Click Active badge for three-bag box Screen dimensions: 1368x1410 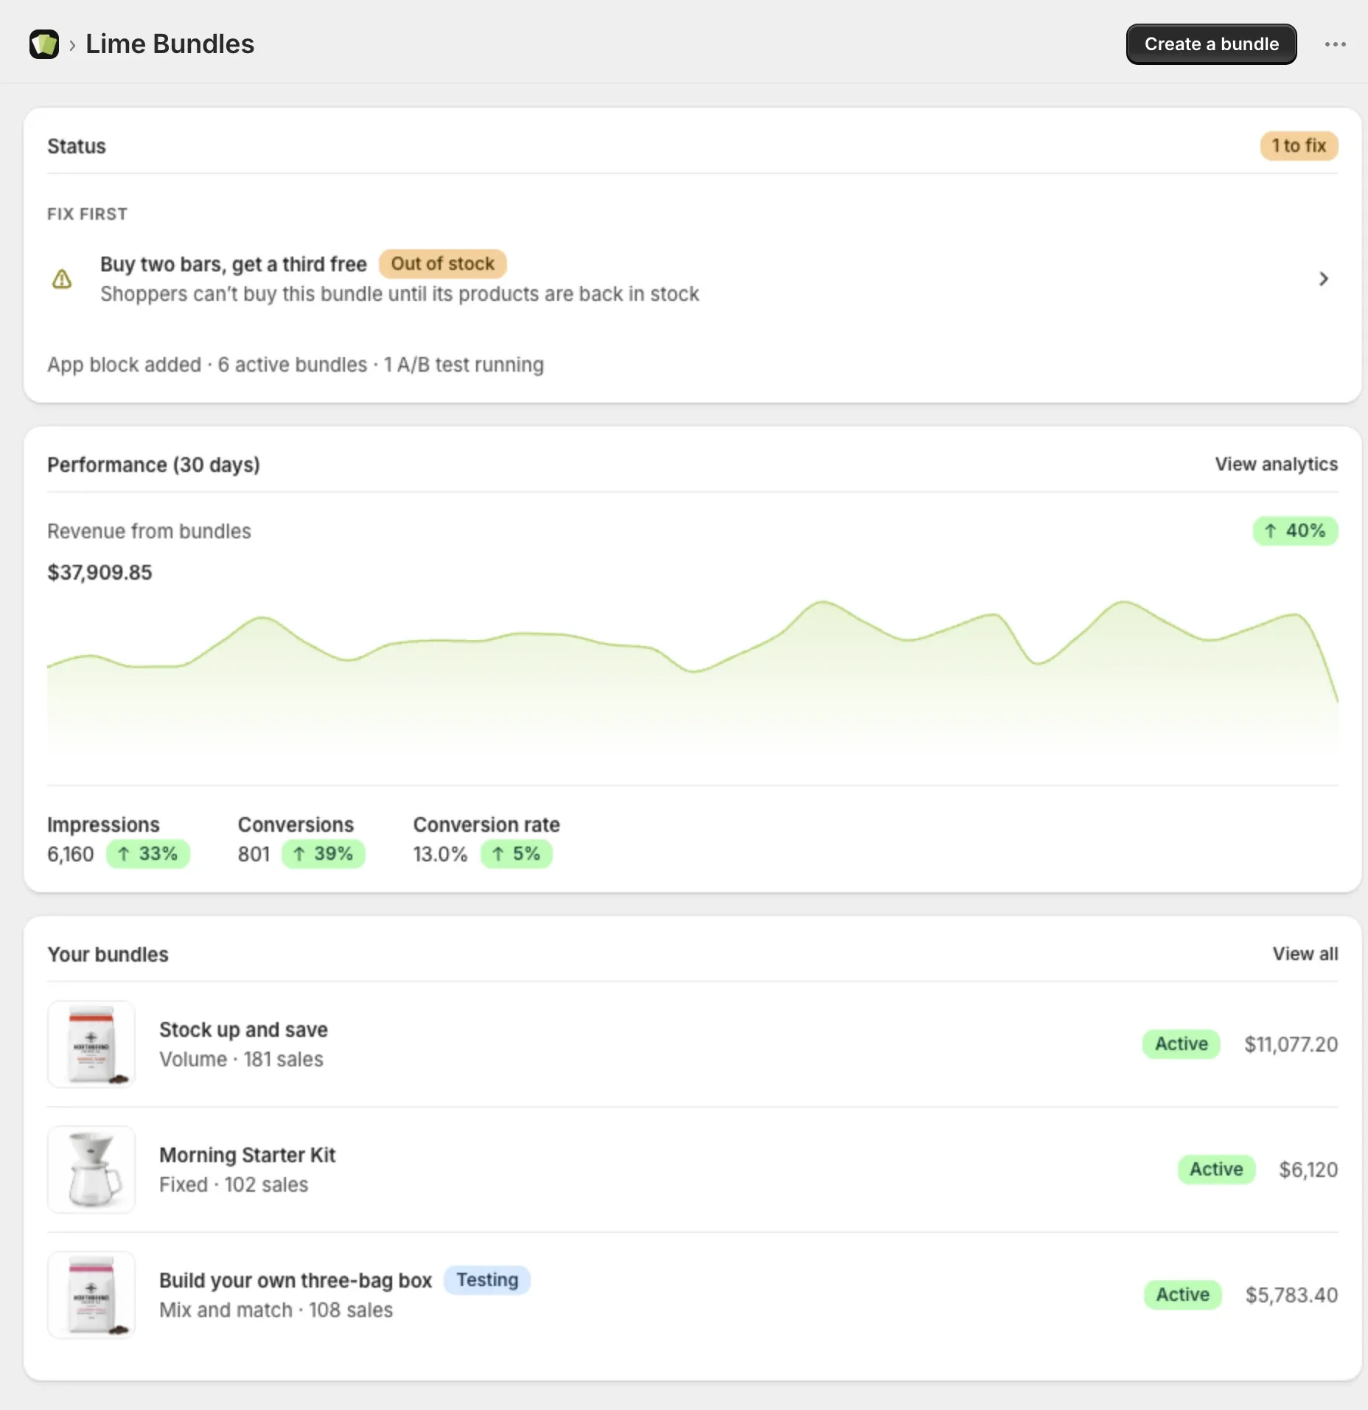point(1182,1295)
